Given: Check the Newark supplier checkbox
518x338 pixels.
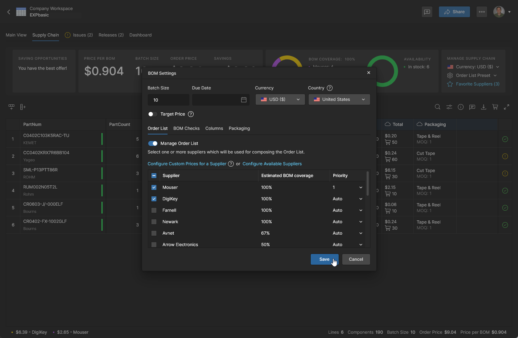Looking at the screenshot, I should pos(154,222).
